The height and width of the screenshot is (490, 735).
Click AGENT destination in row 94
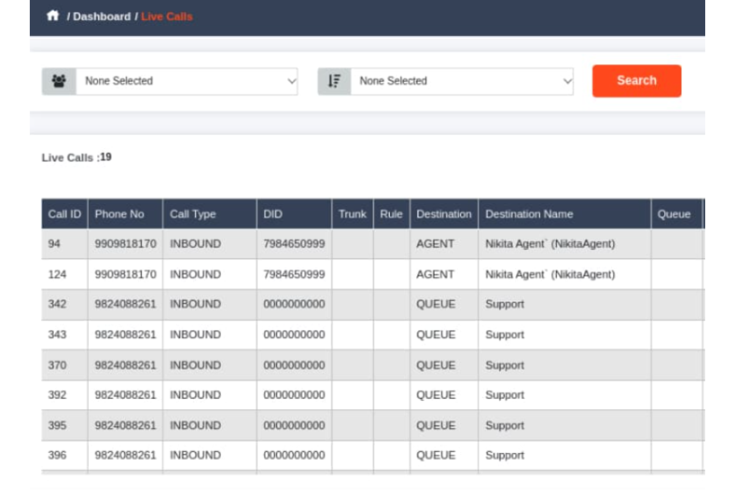(435, 244)
